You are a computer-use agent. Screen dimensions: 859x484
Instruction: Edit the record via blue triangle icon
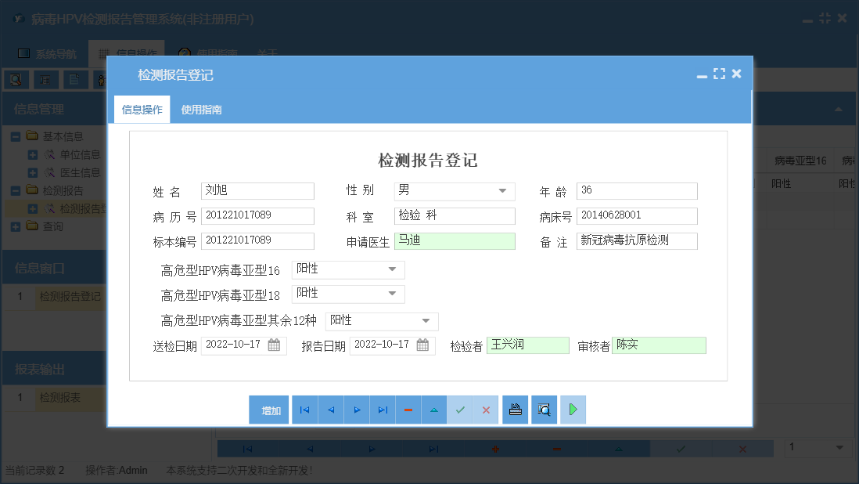434,409
